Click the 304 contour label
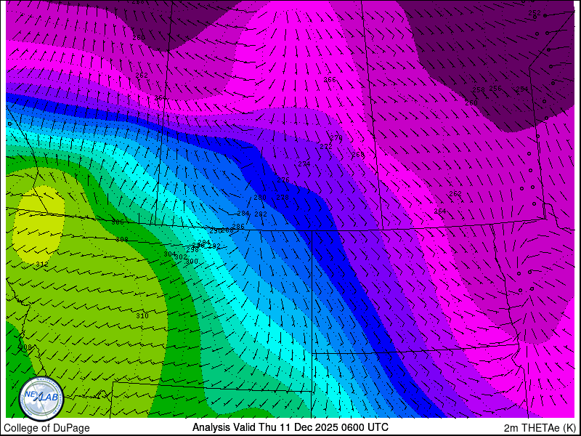This screenshot has width=581, height=436. tap(170, 254)
